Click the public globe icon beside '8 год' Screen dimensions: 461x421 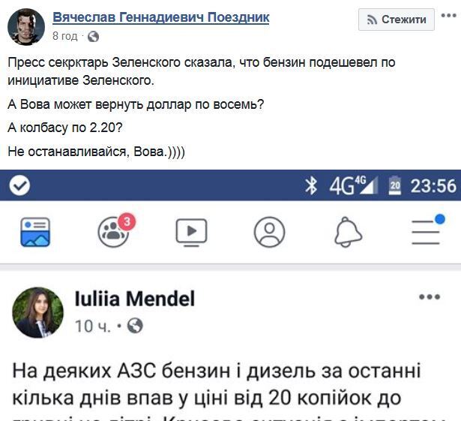coord(93,36)
